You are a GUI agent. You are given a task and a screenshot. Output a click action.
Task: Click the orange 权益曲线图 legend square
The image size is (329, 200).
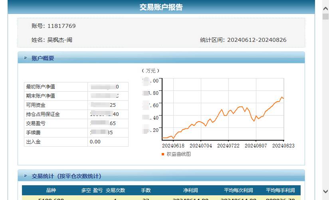(x=163, y=154)
